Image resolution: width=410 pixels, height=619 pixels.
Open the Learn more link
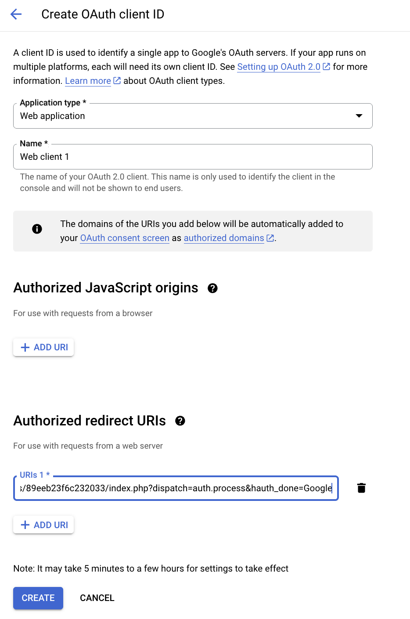pos(88,81)
